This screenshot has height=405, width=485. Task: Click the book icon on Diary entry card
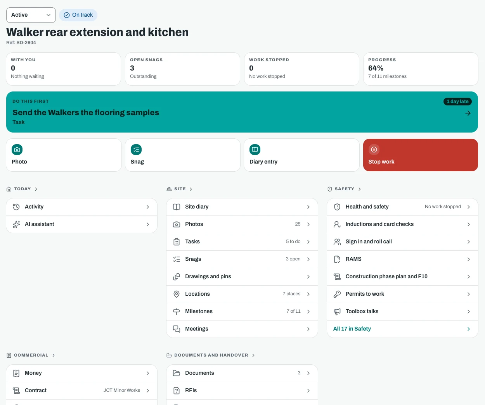pos(255,150)
